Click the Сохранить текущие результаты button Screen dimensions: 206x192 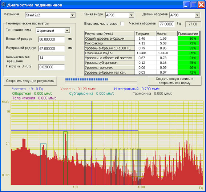click(30, 81)
